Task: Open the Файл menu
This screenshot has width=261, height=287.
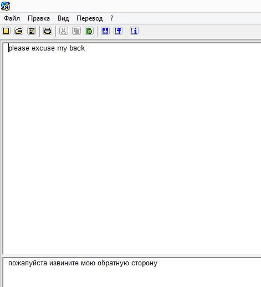Action: 12,18
